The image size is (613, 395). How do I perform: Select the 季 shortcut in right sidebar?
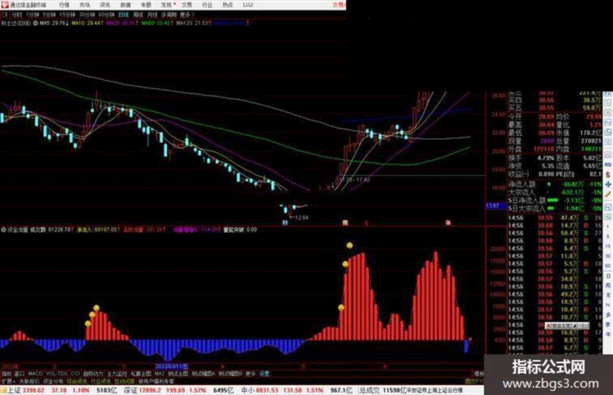coord(608,324)
